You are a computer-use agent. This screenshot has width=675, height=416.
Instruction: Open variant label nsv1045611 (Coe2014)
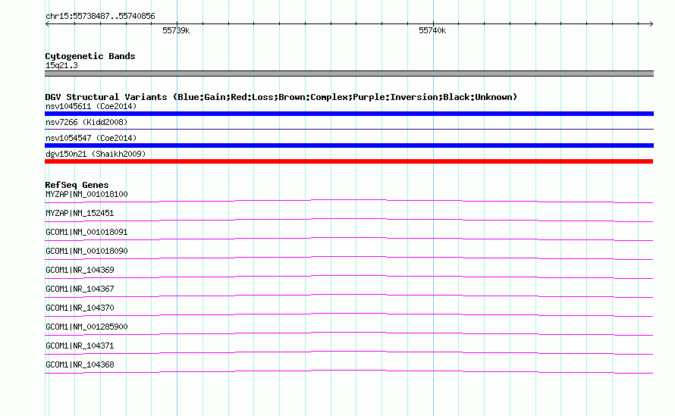pyautogui.click(x=91, y=106)
